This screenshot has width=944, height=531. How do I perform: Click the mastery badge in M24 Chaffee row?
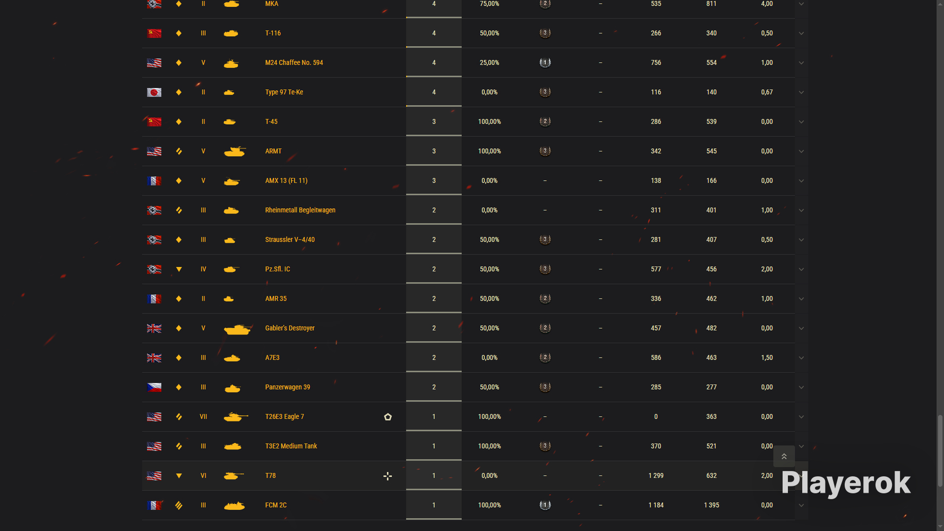pos(545,63)
